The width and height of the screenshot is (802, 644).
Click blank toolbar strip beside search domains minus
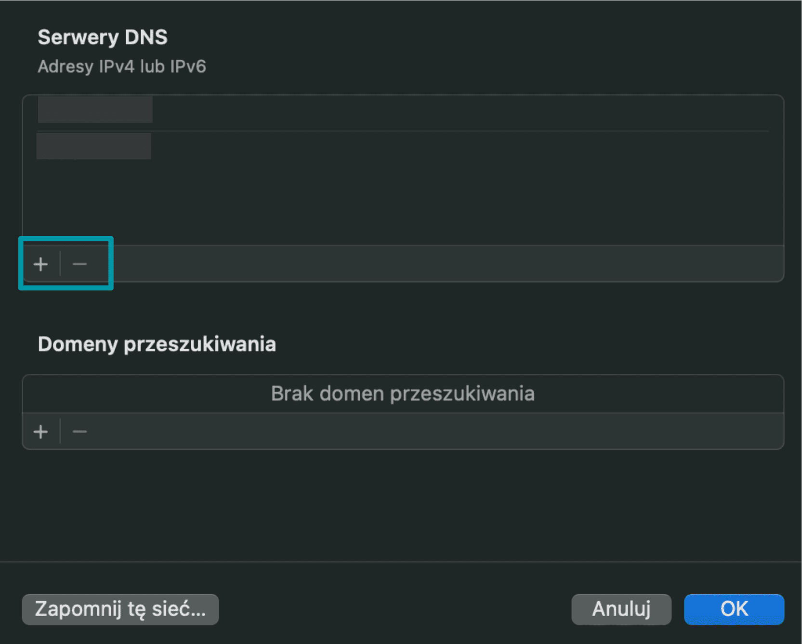pos(434,432)
